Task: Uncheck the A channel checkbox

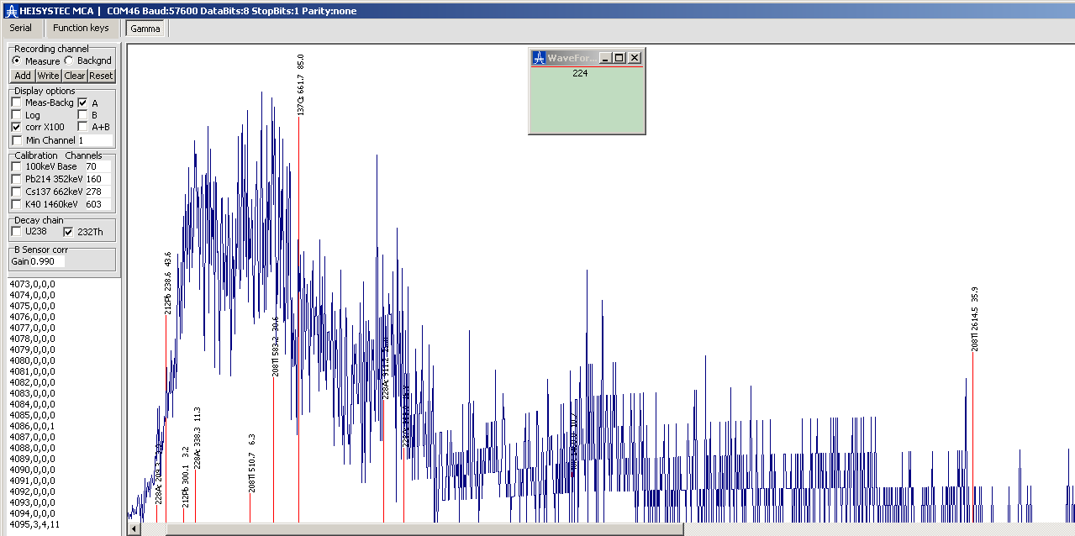Action: point(83,103)
